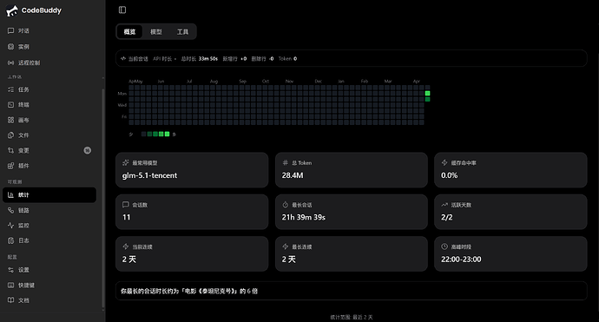Click the 最常用模型 sparkle icon
599x322 pixels.
pos(125,162)
